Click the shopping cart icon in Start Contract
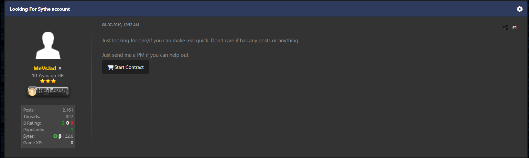529x158 pixels. click(x=110, y=67)
